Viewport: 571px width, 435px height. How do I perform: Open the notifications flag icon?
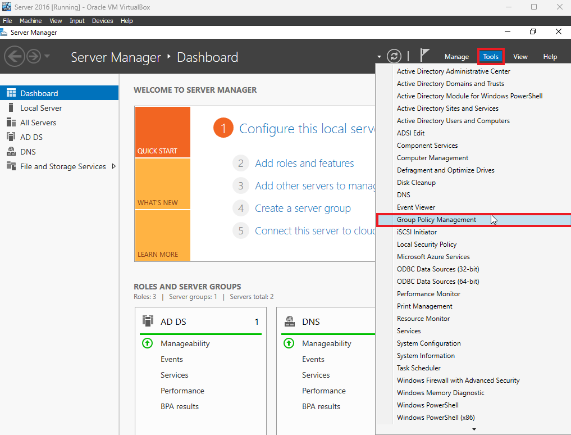coord(424,56)
